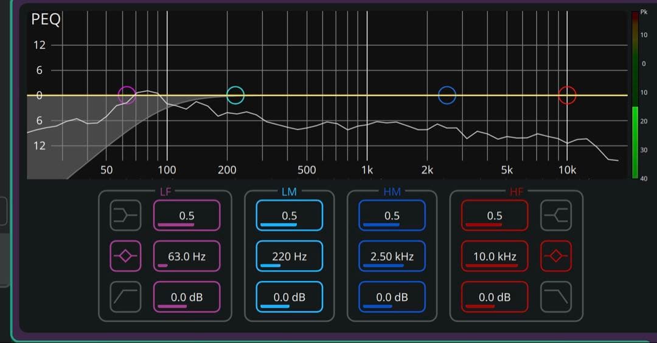Select the LF bell filter shape icon
This screenshot has width=657, height=343.
pos(125,256)
